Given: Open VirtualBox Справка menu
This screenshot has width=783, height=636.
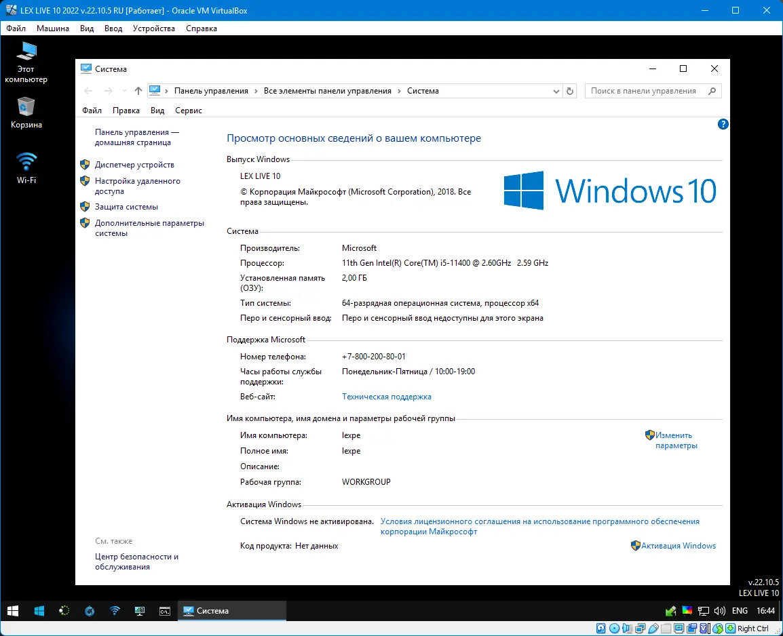Looking at the screenshot, I should click(x=202, y=28).
